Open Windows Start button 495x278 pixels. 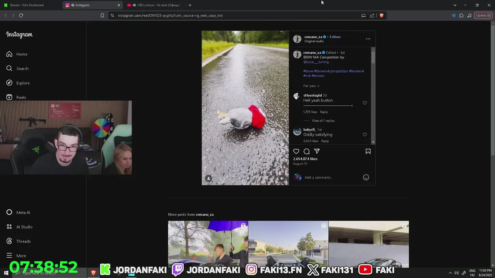pyautogui.click(x=6, y=273)
